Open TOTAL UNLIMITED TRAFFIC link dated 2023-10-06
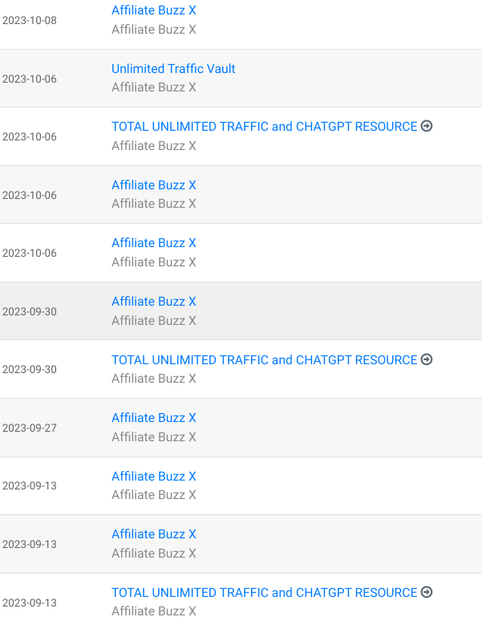This screenshot has height=621, width=482. (x=264, y=127)
